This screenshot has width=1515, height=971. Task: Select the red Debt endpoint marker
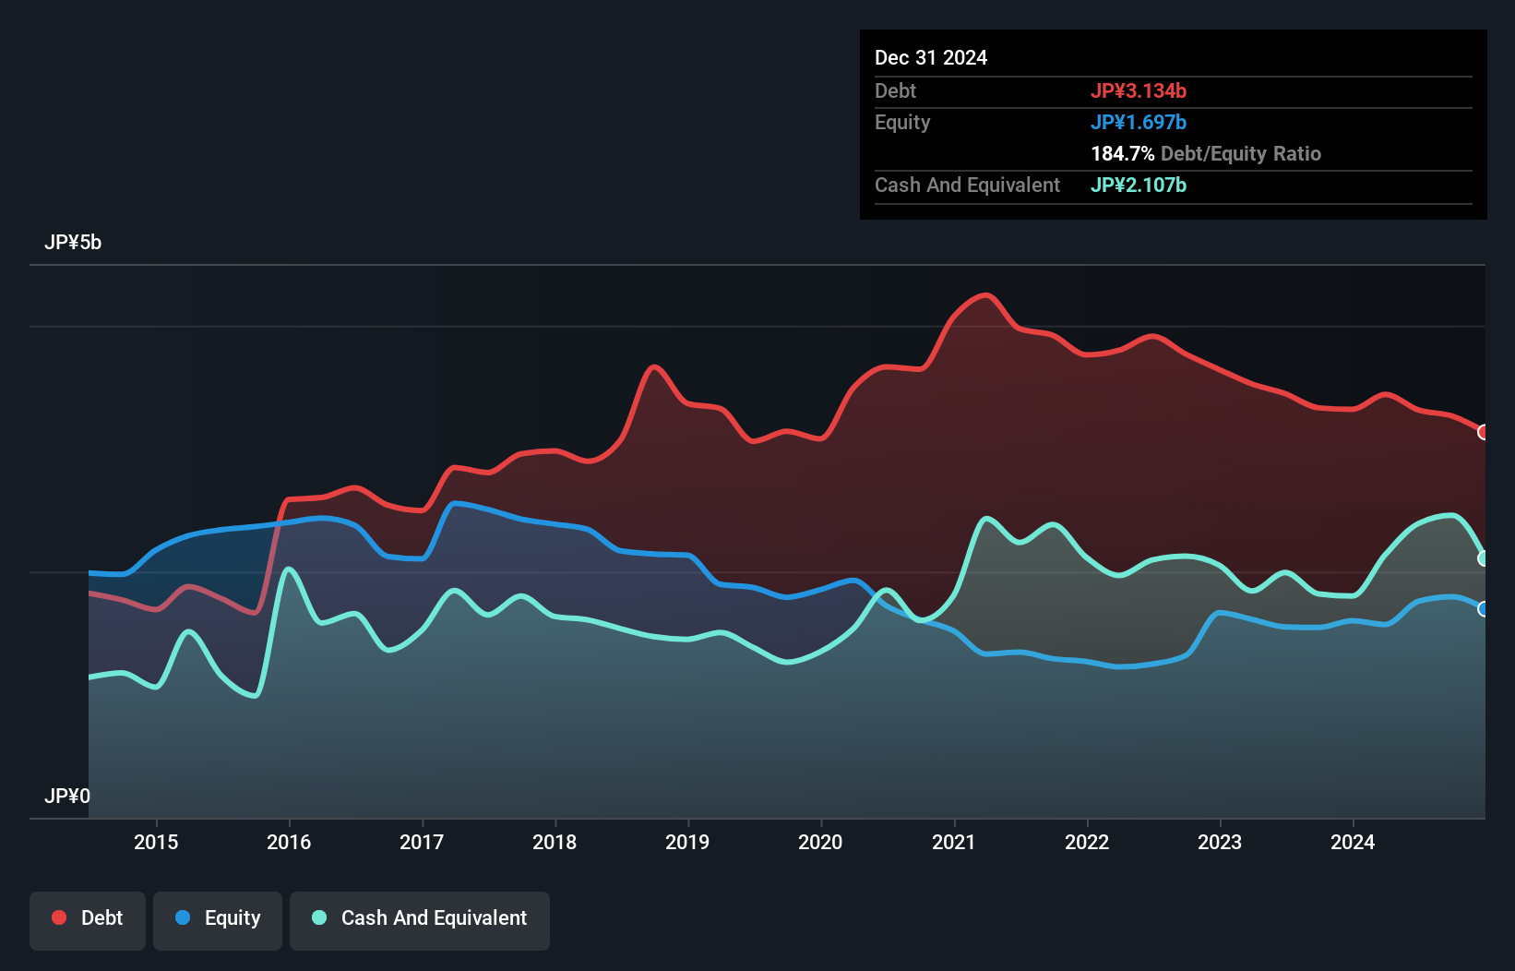click(x=1484, y=432)
